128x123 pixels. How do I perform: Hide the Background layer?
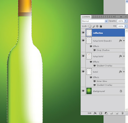[83, 91]
